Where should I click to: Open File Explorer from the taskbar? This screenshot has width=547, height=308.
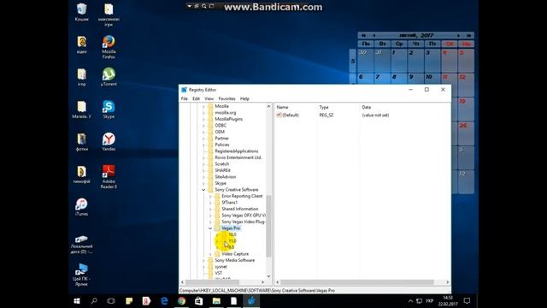[216, 300]
